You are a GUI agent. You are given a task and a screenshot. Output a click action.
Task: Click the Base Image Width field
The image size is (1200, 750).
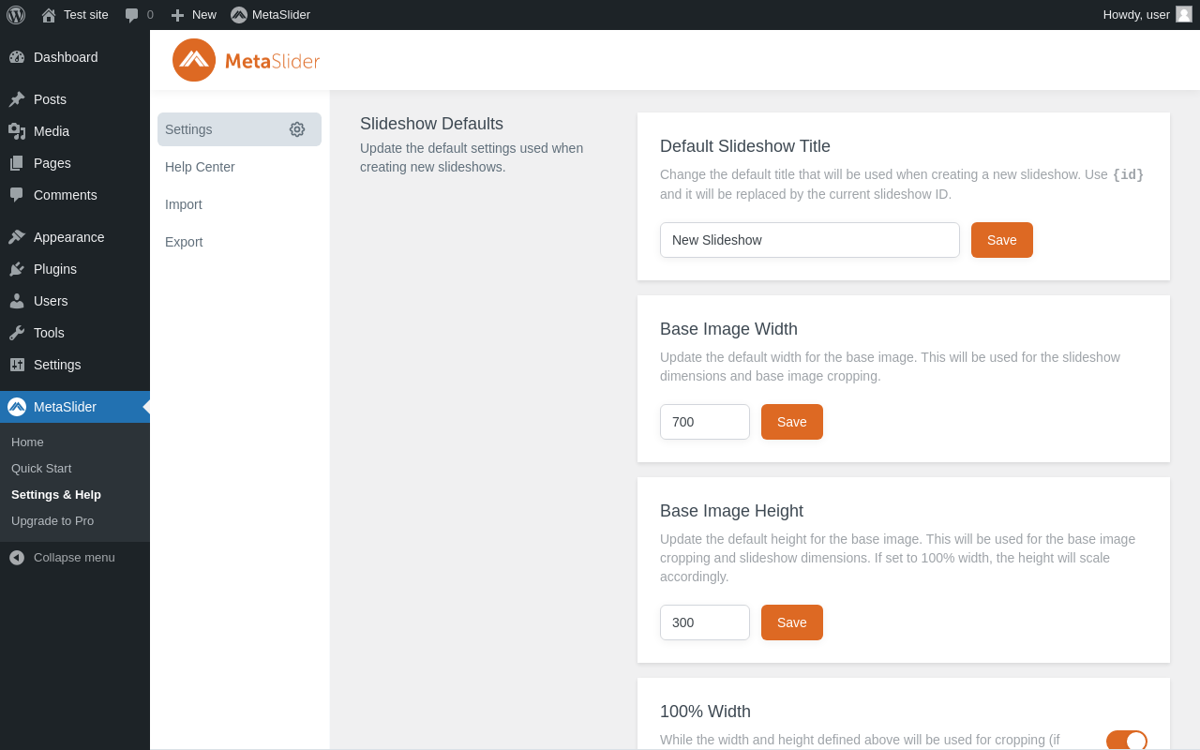pyautogui.click(x=704, y=422)
